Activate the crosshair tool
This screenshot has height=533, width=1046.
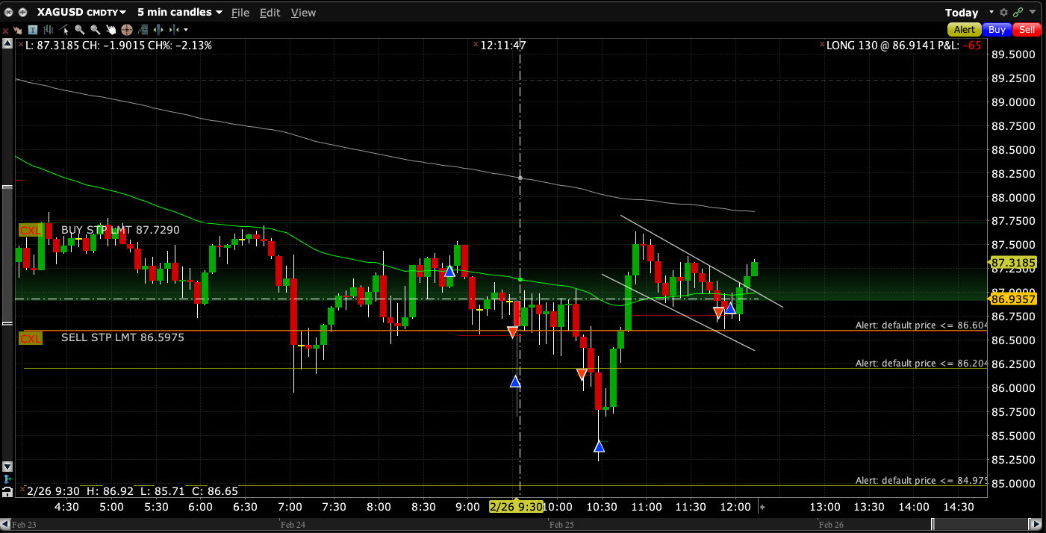126,30
